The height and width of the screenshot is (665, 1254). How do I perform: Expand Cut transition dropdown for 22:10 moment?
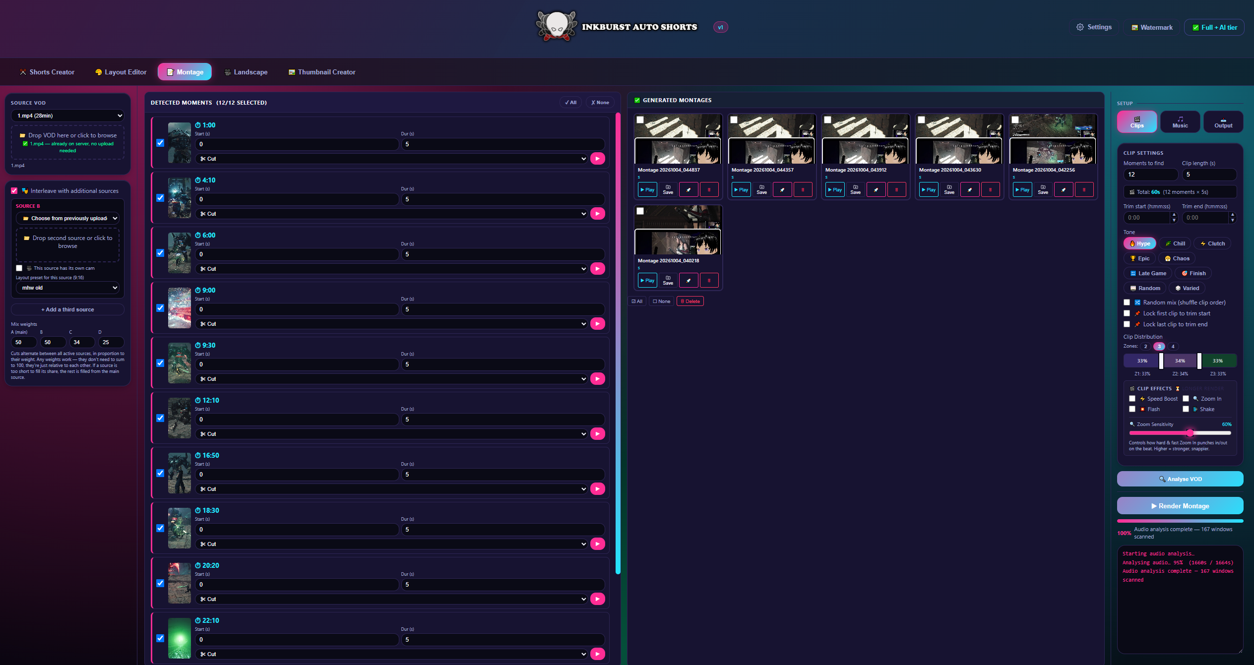click(391, 654)
